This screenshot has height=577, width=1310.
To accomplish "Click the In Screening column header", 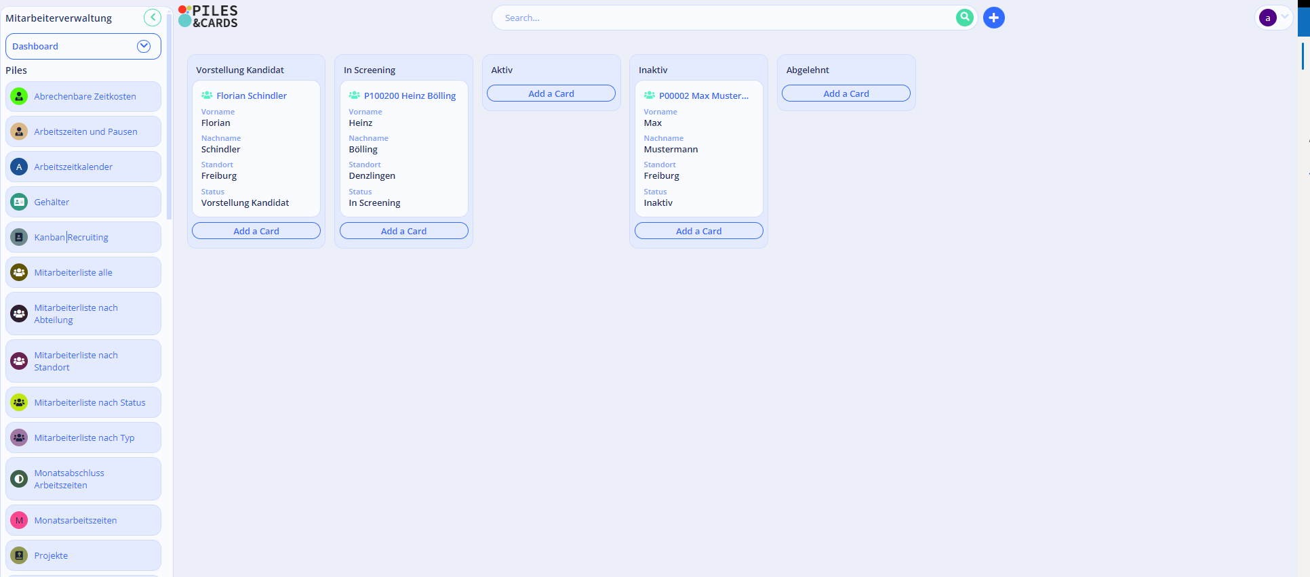I will click(370, 70).
